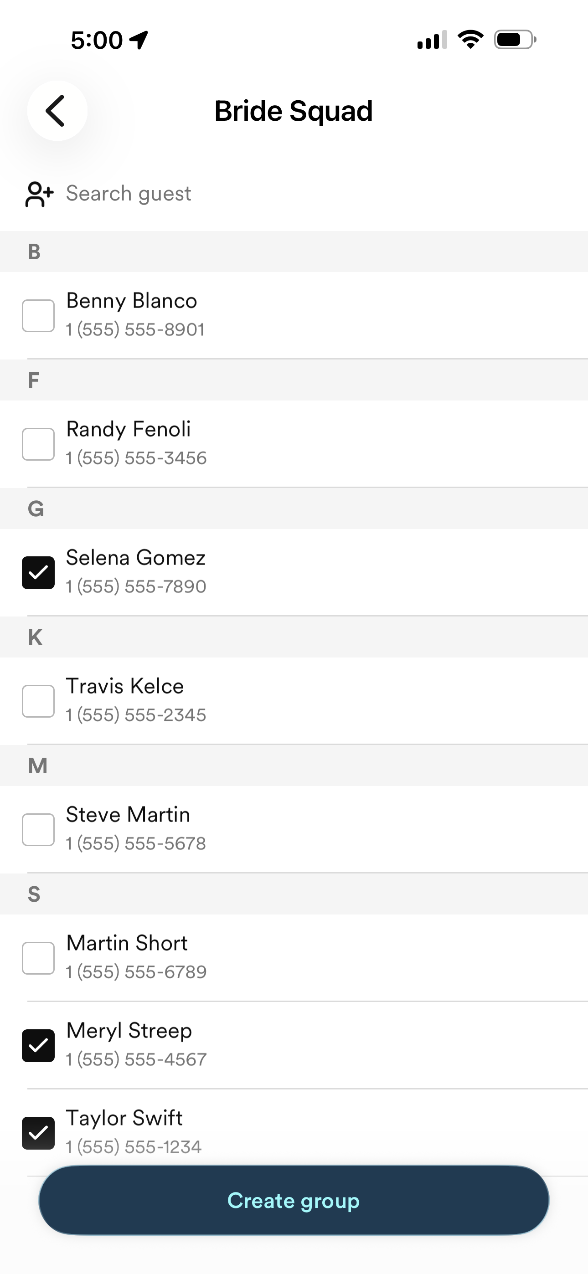
Task: Select the Martin Short checkbox
Action: click(x=38, y=959)
